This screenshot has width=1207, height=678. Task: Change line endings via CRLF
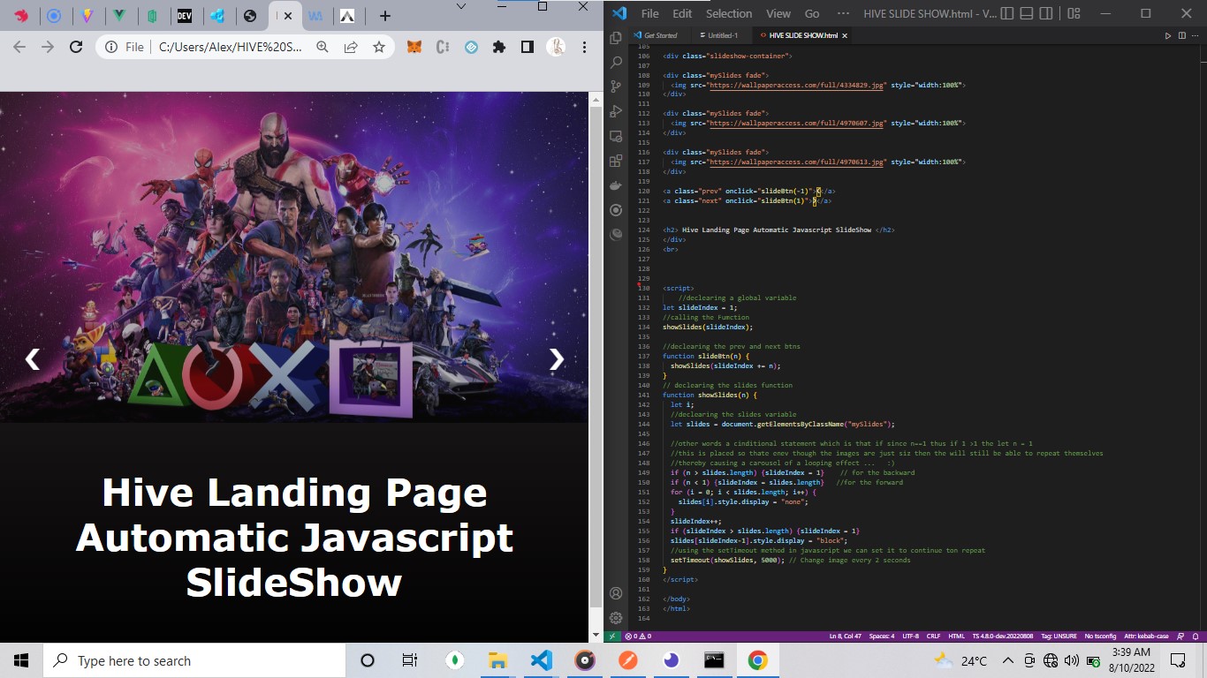pyautogui.click(x=933, y=636)
